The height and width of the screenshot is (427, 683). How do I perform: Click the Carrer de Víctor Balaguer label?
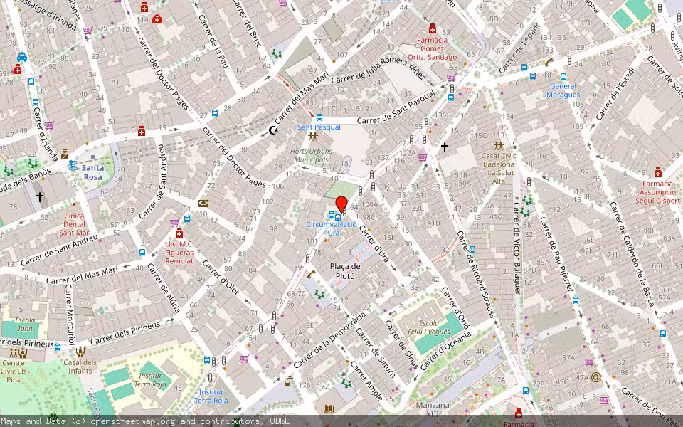coord(517,248)
